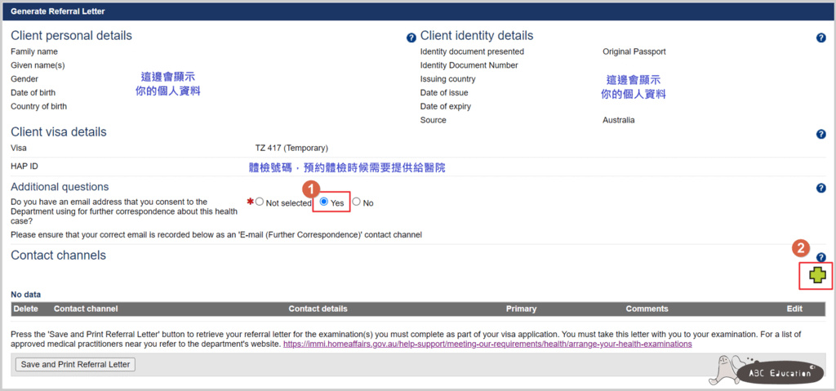Open help for Client personal details

(x=411, y=38)
